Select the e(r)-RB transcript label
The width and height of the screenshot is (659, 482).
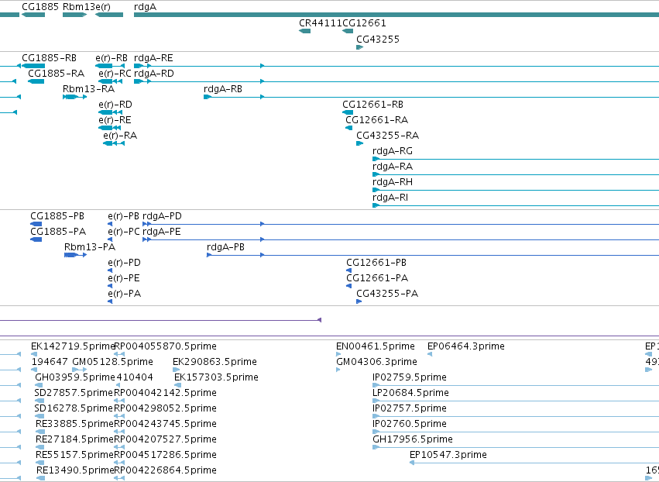[112, 58]
